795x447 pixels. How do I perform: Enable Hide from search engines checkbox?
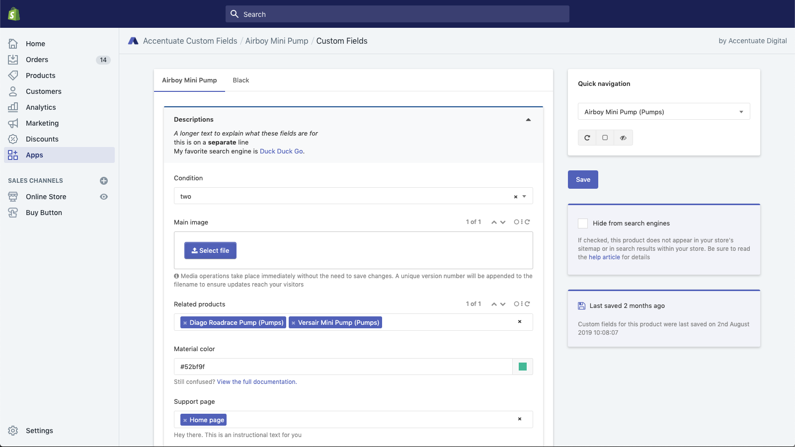pos(583,223)
